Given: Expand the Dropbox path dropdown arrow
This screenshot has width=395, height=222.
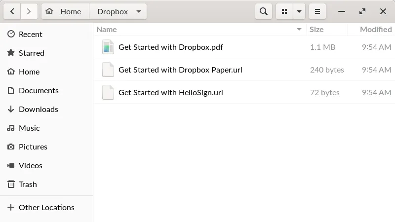Looking at the screenshot, I should coord(138,11).
